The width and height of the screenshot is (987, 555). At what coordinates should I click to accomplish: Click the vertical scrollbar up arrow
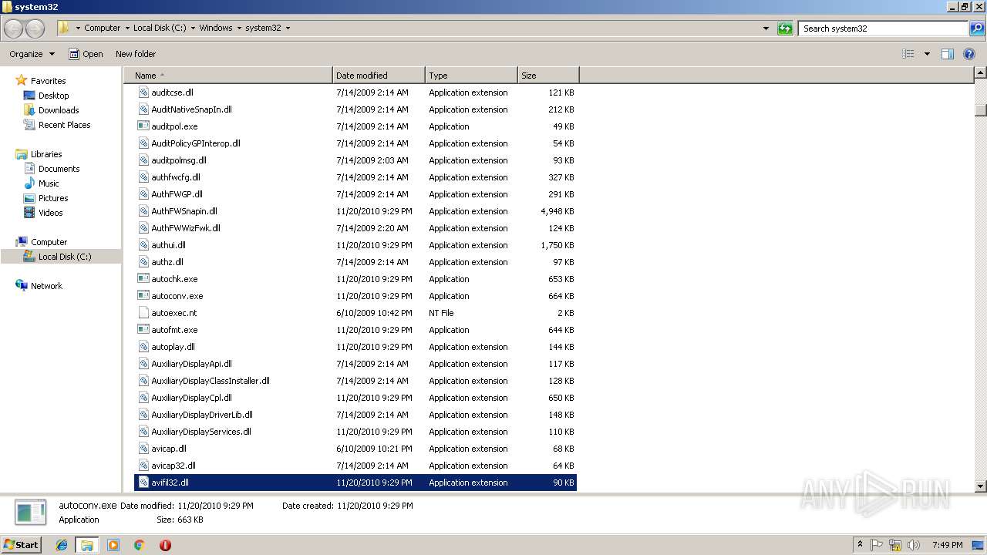click(981, 73)
